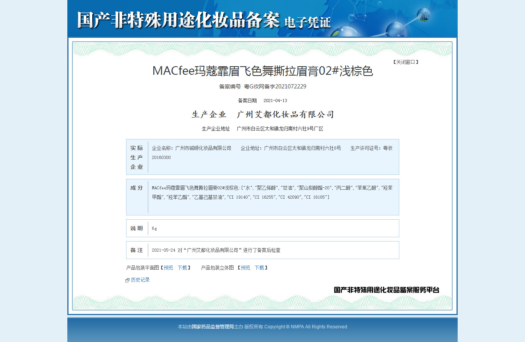
Task: Click the 生产许可证号 license number text
Action: [x=272, y=153]
